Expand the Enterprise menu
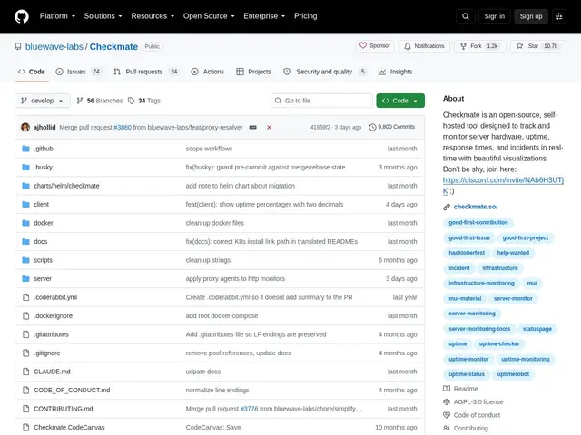 click(x=264, y=16)
